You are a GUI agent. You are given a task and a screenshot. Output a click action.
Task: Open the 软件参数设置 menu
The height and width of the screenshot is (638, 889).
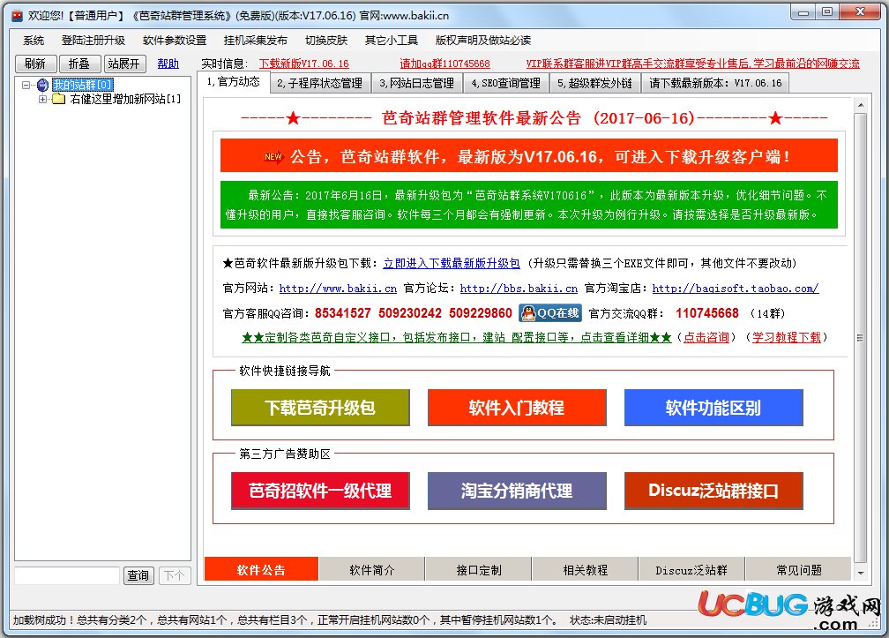[175, 41]
